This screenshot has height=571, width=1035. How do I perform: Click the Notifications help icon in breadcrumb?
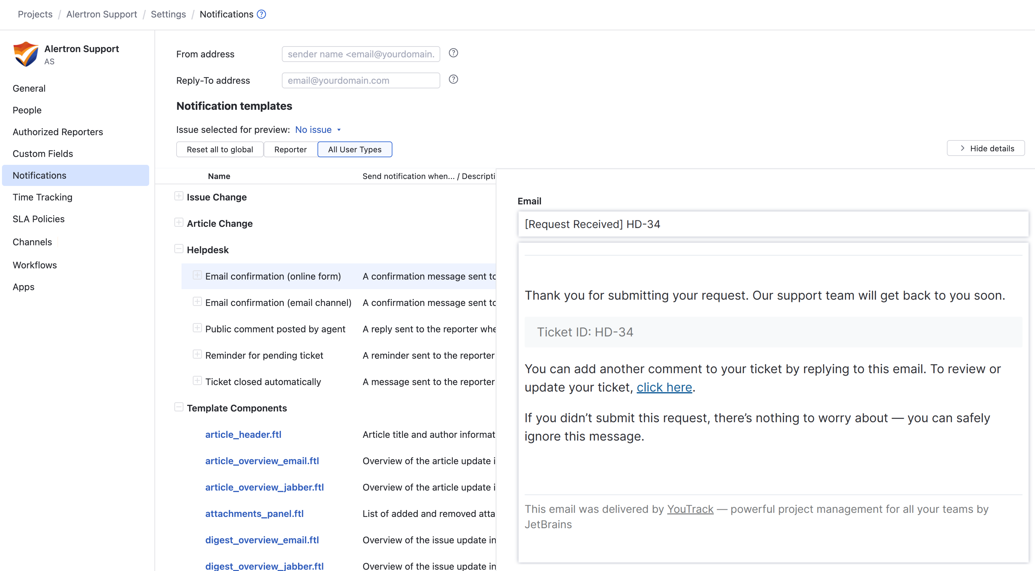[262, 15]
